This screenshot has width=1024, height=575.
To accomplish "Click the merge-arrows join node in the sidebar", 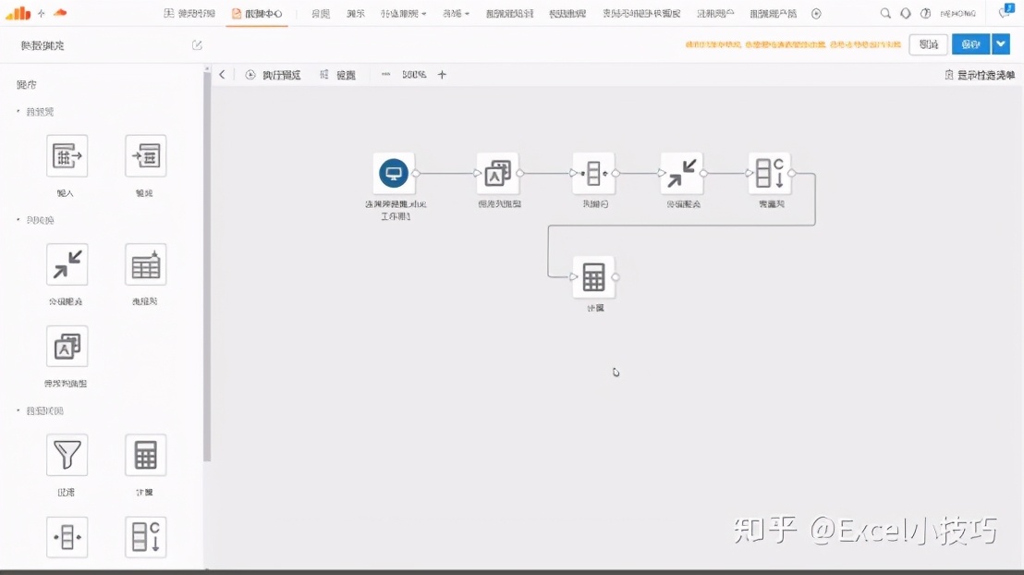I will point(67,264).
